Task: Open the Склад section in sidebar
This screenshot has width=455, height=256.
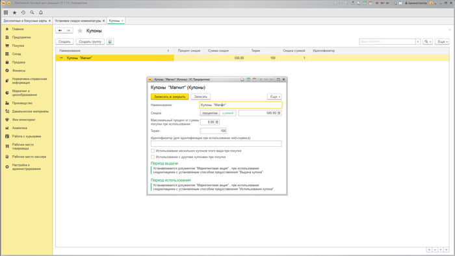Action: [16, 54]
